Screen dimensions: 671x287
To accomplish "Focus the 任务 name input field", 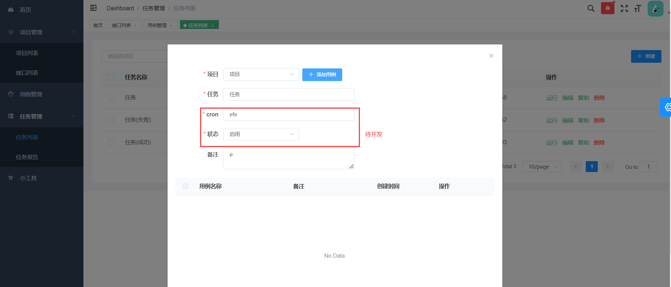I will click(289, 94).
